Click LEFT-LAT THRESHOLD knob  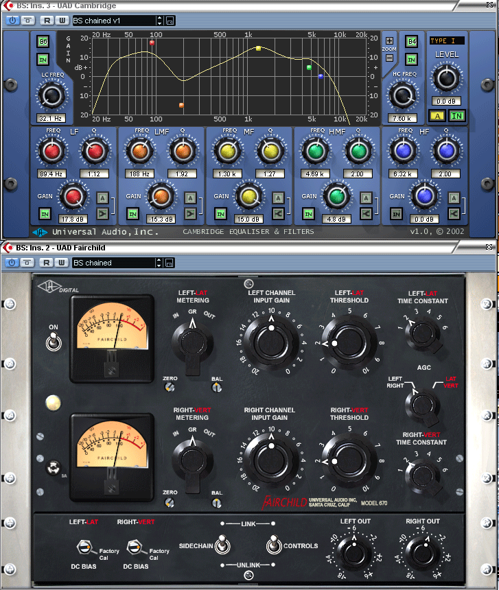point(349,343)
